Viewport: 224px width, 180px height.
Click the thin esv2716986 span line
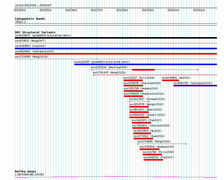tap(162, 144)
